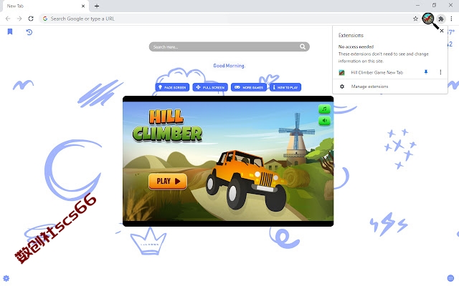This screenshot has height=286, width=459.
Task: Unpin the Hill Climber extension via the pin icon
Action: coord(426,72)
